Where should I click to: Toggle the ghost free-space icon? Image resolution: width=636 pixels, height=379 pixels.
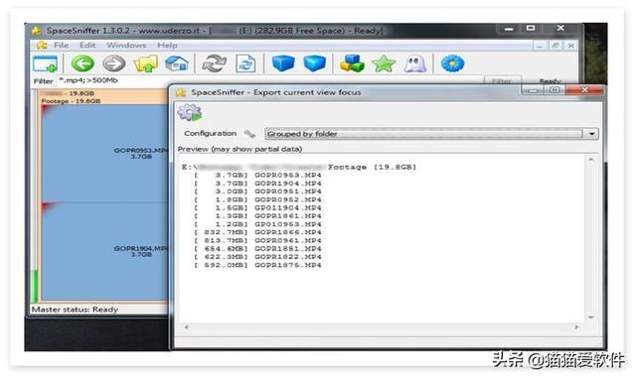click(415, 63)
